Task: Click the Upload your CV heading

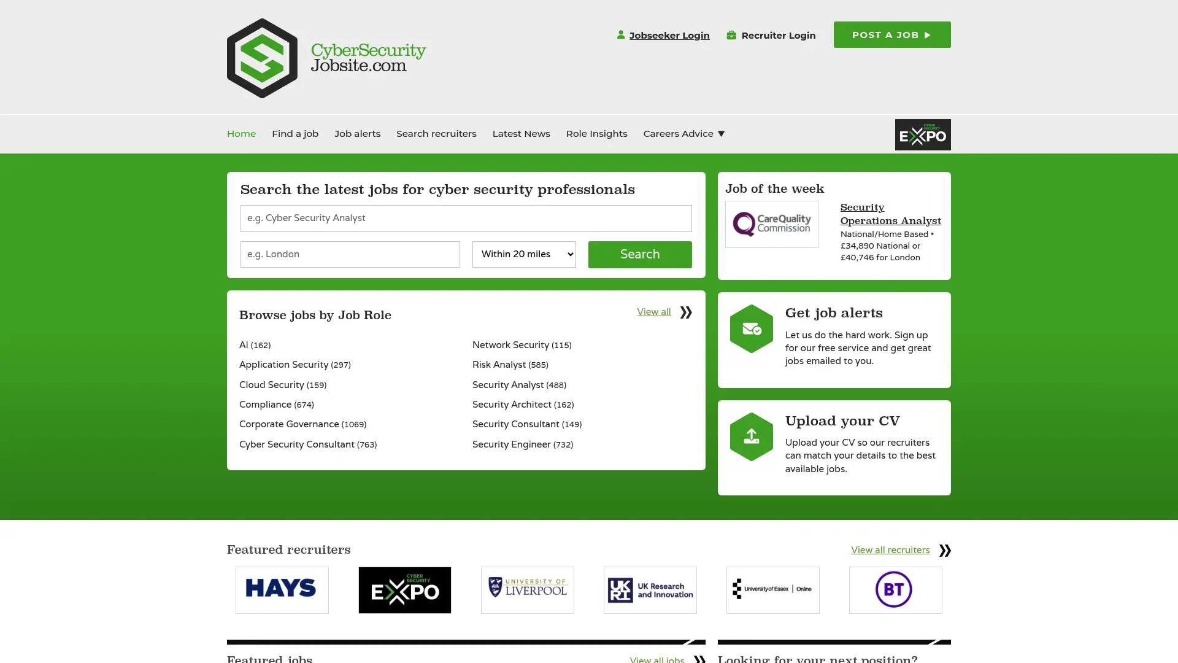Action: click(x=842, y=421)
